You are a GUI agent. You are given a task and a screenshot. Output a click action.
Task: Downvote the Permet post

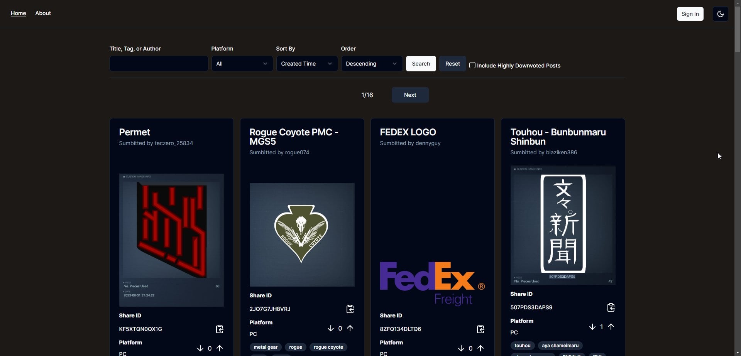coord(200,348)
